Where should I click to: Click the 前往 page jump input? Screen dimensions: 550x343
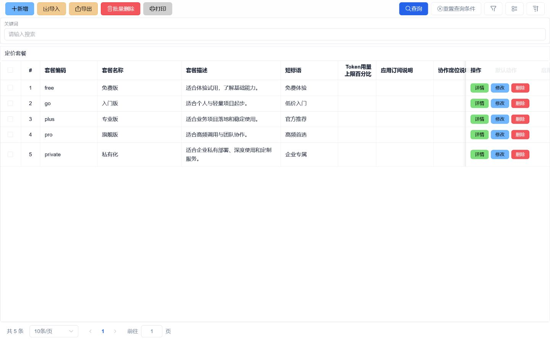(x=152, y=331)
